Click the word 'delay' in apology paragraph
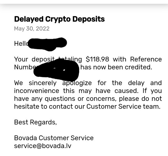The height and width of the screenshot is (156, 168). (x=136, y=83)
